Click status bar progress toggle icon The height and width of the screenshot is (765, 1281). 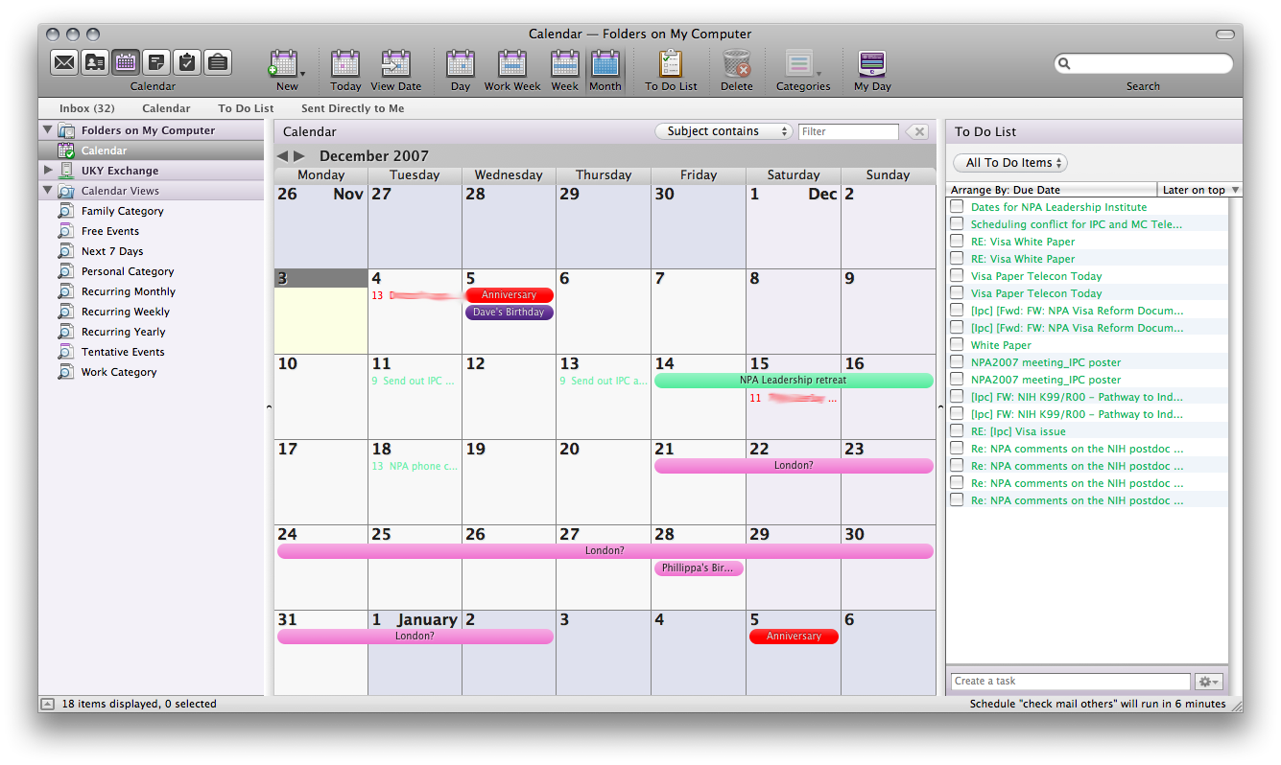pos(47,704)
